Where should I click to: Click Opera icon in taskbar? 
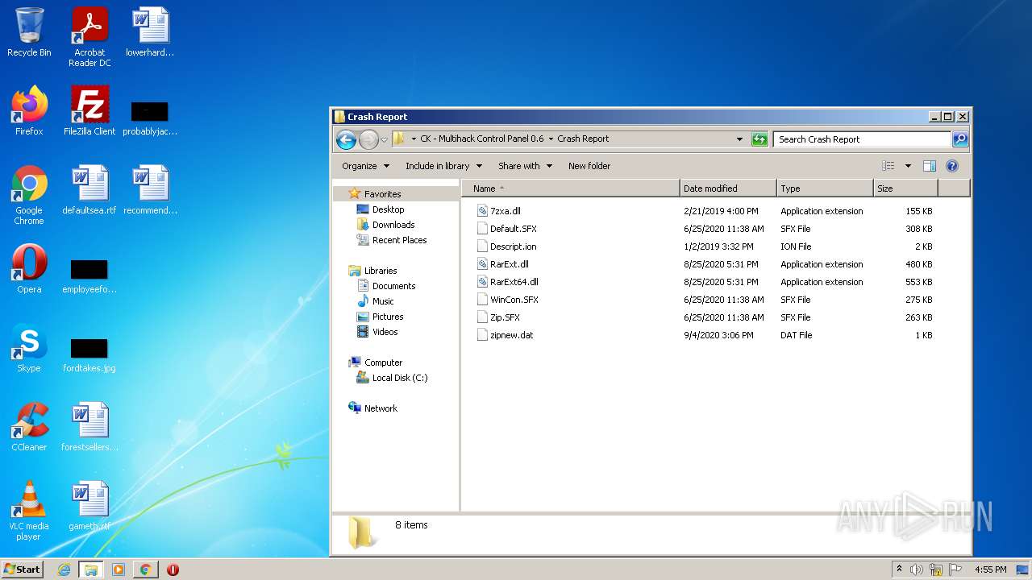173,570
